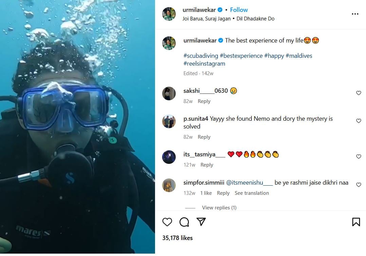
Task: Like simpfor.simmiii's comment
Action: click(x=359, y=185)
